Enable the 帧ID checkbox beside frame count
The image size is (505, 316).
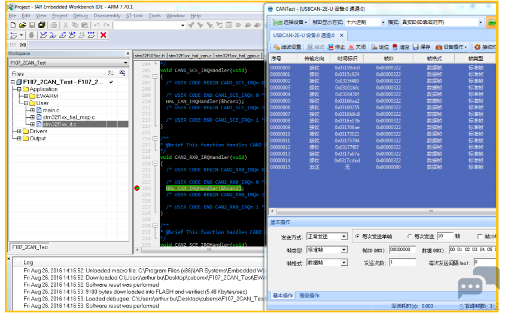[x=480, y=237]
